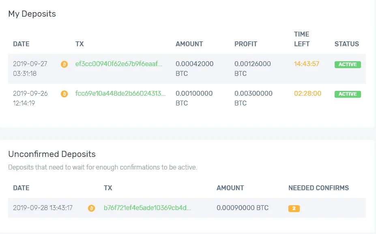Click PROFIT column header
This screenshot has width=376, height=234.
click(246, 44)
